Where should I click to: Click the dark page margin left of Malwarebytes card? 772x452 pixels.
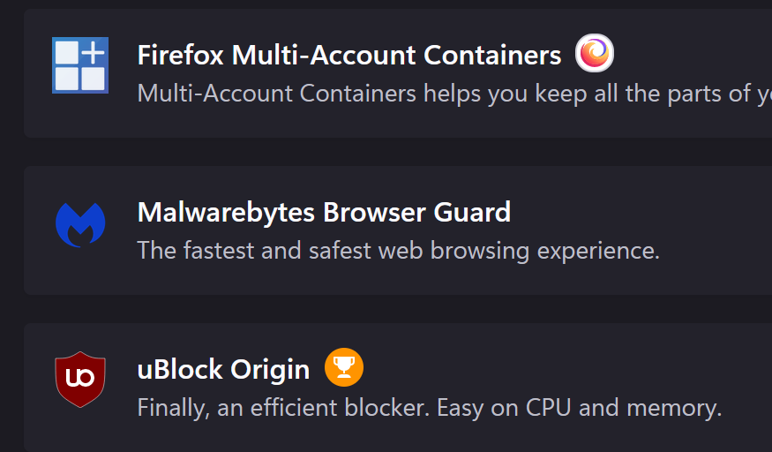tap(11, 230)
